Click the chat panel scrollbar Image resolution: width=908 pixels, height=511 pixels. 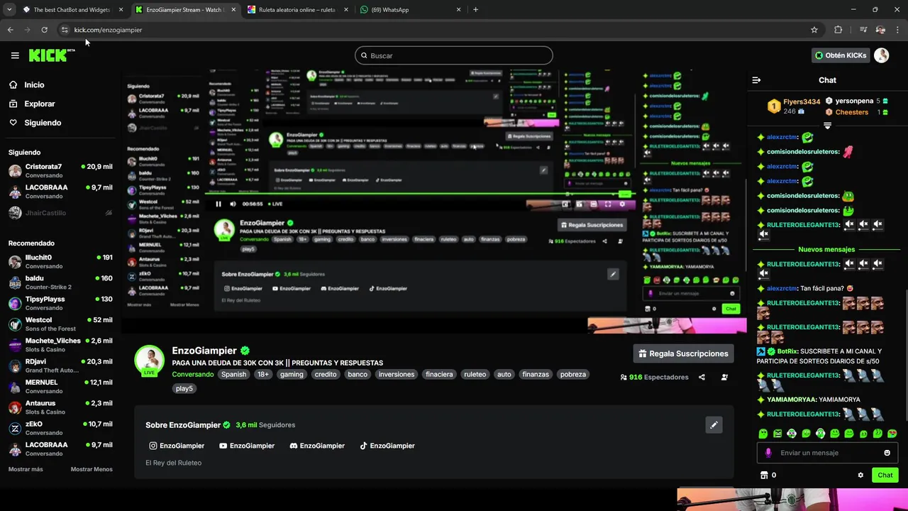(x=905, y=355)
